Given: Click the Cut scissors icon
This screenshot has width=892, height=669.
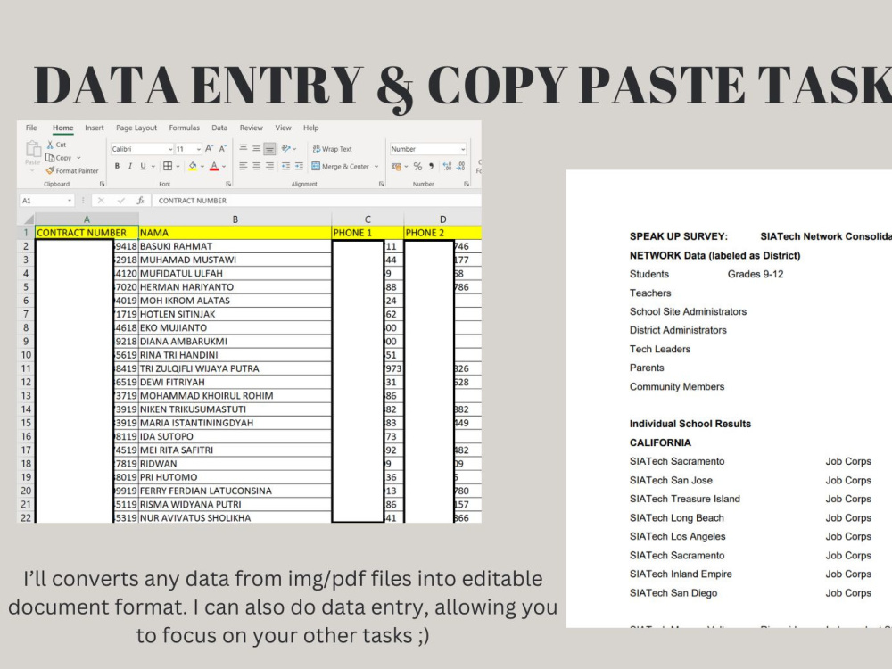Looking at the screenshot, I should (x=50, y=145).
